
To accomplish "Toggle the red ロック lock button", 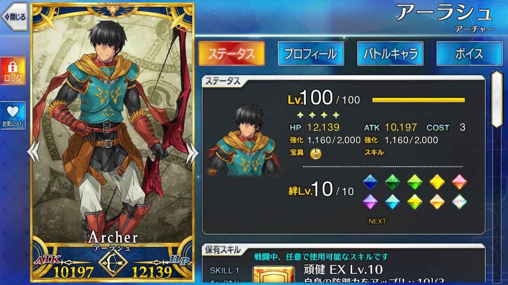I will click(x=13, y=71).
